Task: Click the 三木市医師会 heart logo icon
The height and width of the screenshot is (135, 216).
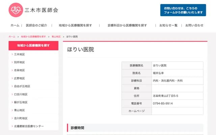Action: (x=16, y=10)
